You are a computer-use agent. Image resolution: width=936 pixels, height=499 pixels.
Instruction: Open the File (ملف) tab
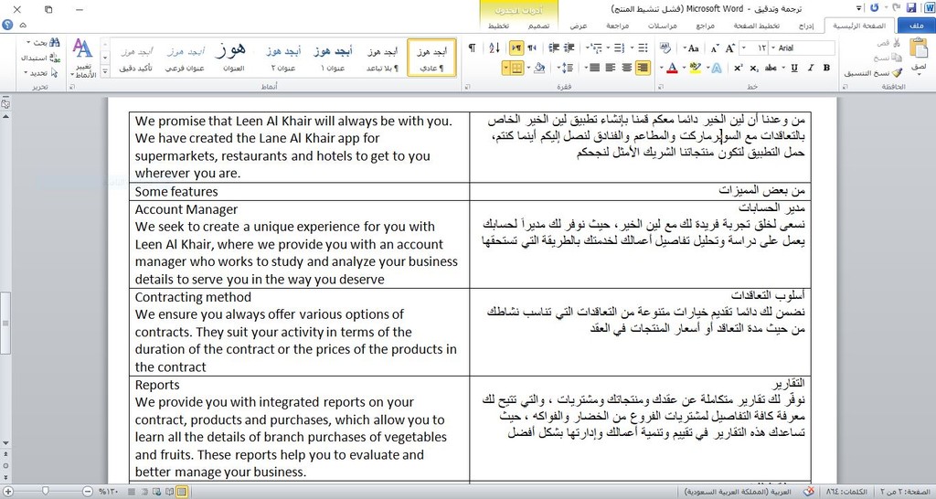[917, 26]
